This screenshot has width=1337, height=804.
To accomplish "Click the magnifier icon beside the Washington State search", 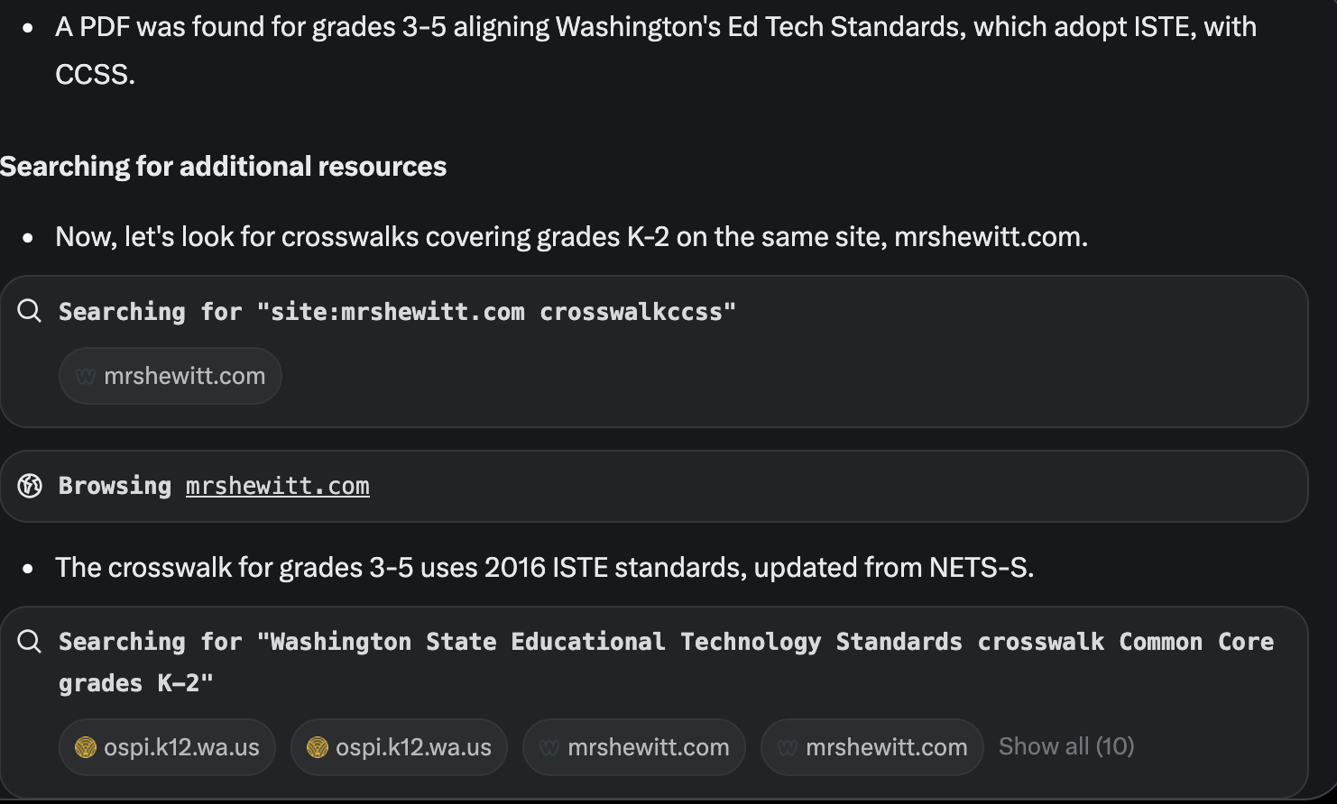I will (30, 641).
